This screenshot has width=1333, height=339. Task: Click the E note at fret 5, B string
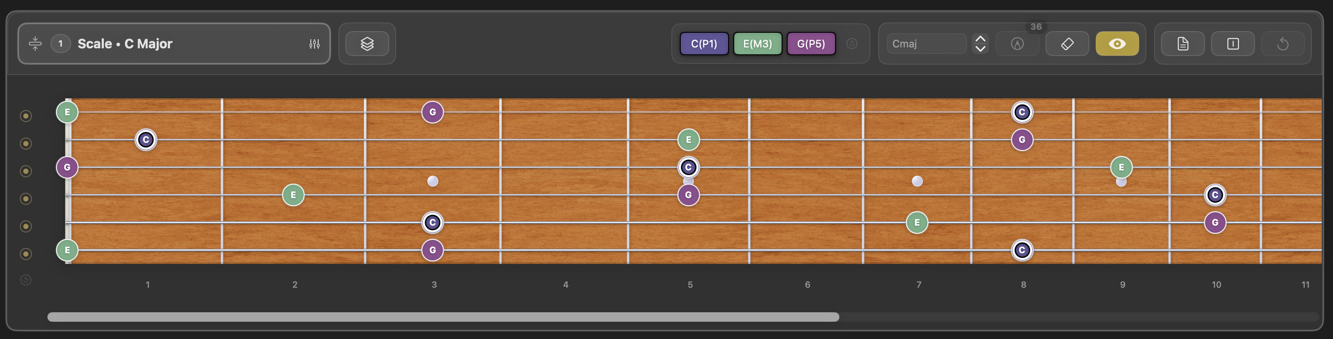(688, 140)
